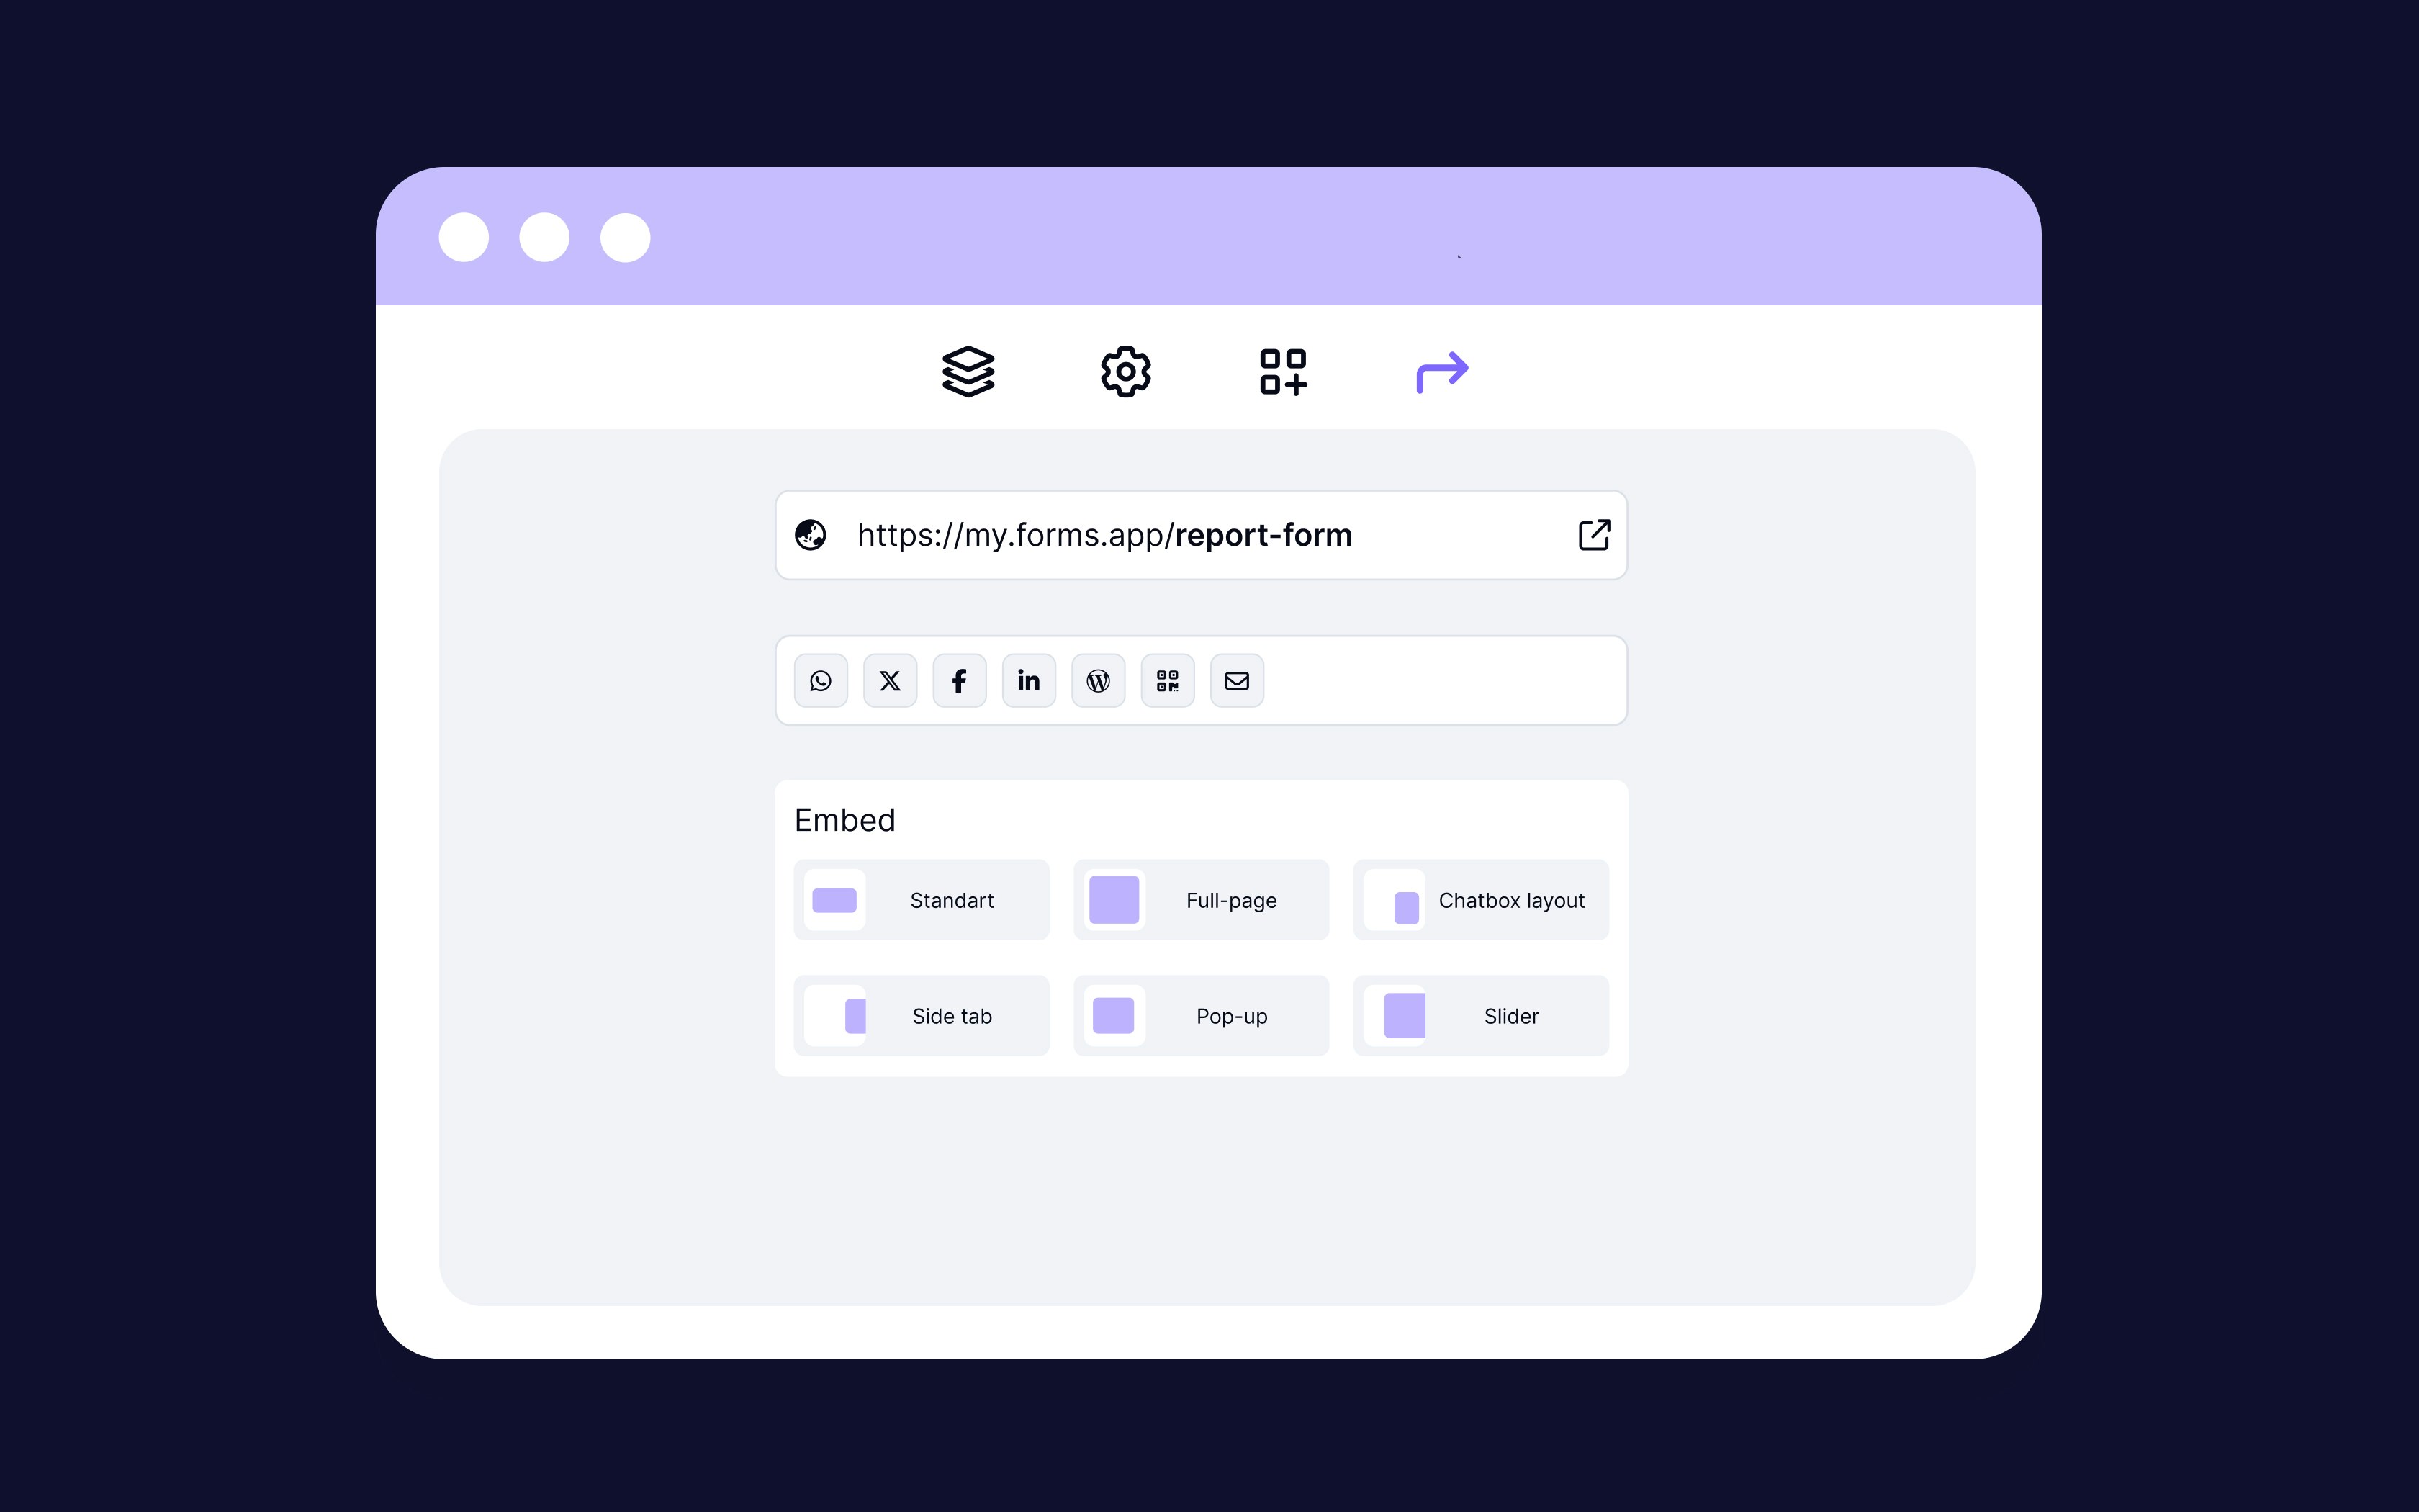This screenshot has width=2419, height=1512.
Task: Choose the Full-page embed layout
Action: click(x=1201, y=899)
